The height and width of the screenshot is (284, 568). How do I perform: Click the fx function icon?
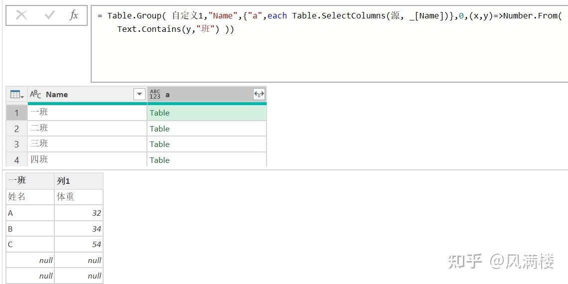pyautogui.click(x=74, y=15)
